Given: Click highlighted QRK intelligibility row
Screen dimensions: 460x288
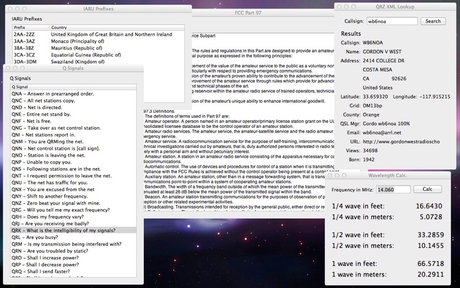Looking at the screenshot, I should 74,230.
